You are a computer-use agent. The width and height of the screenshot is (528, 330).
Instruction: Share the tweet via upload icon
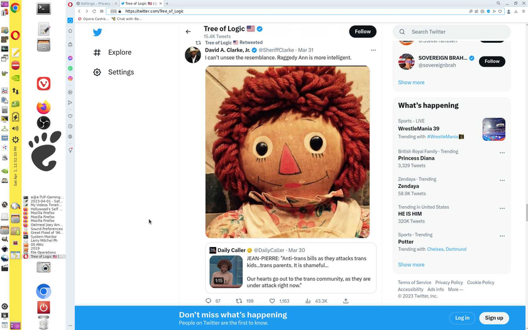[x=346, y=300]
